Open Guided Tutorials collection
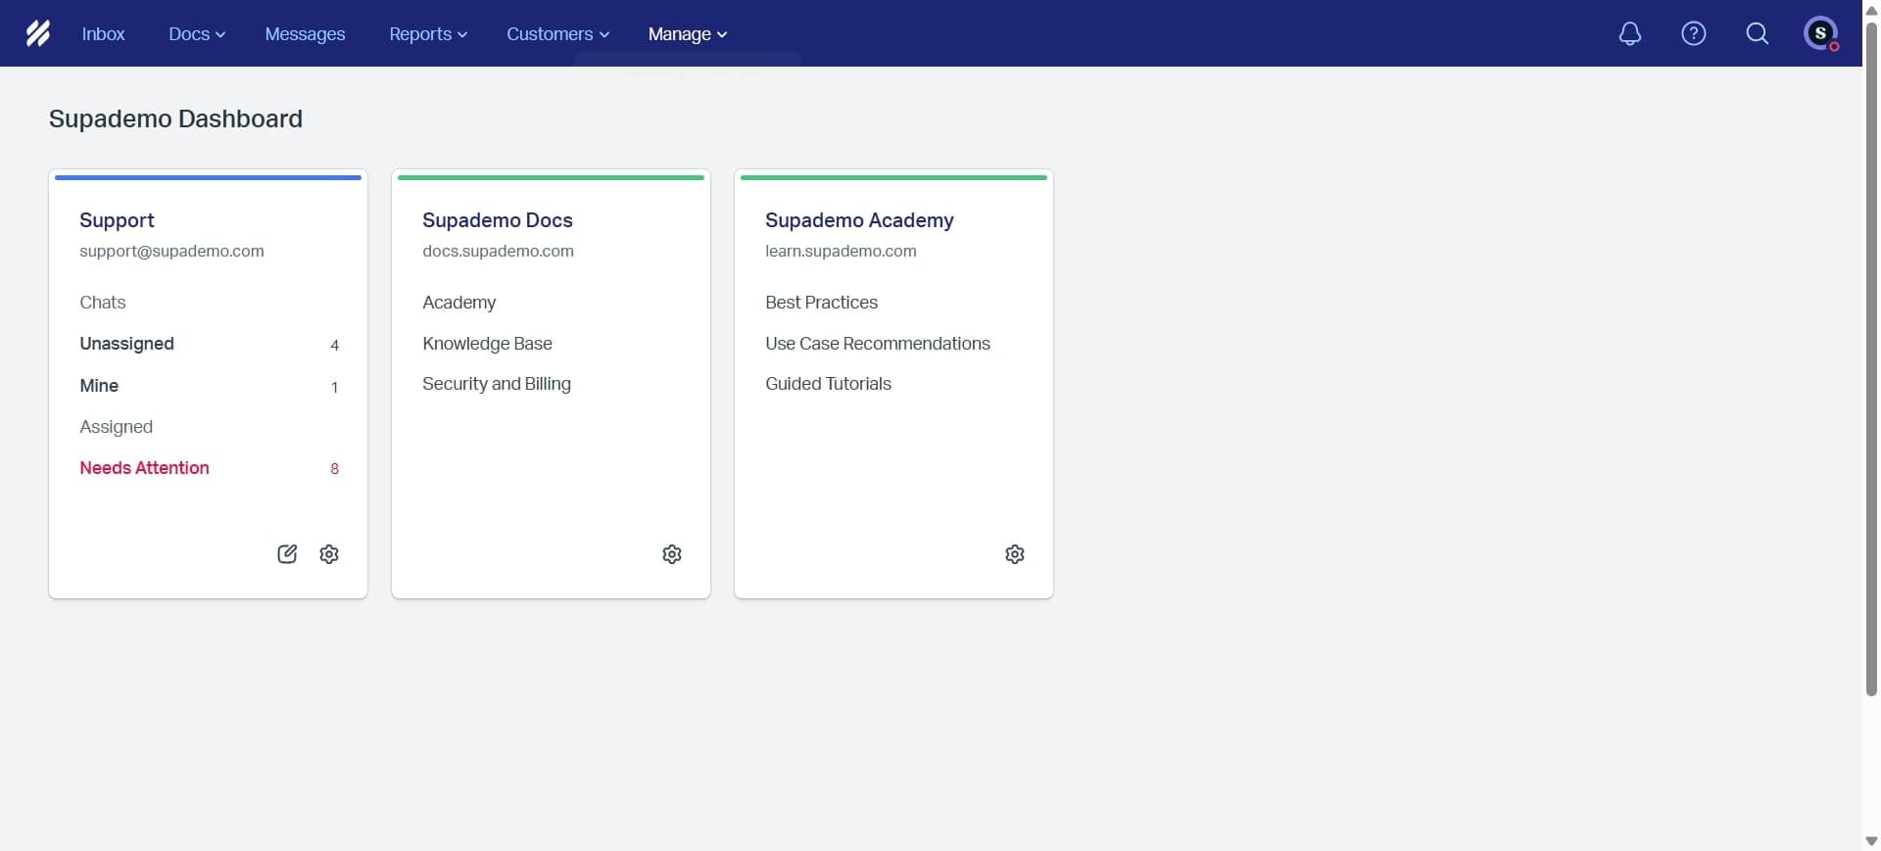Viewport: 1881px width, 851px height. pos(828,384)
